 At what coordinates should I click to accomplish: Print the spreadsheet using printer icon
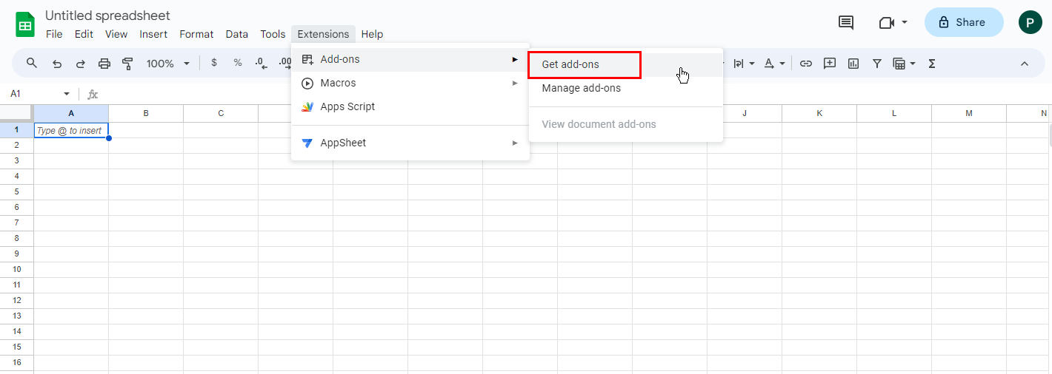[104, 64]
